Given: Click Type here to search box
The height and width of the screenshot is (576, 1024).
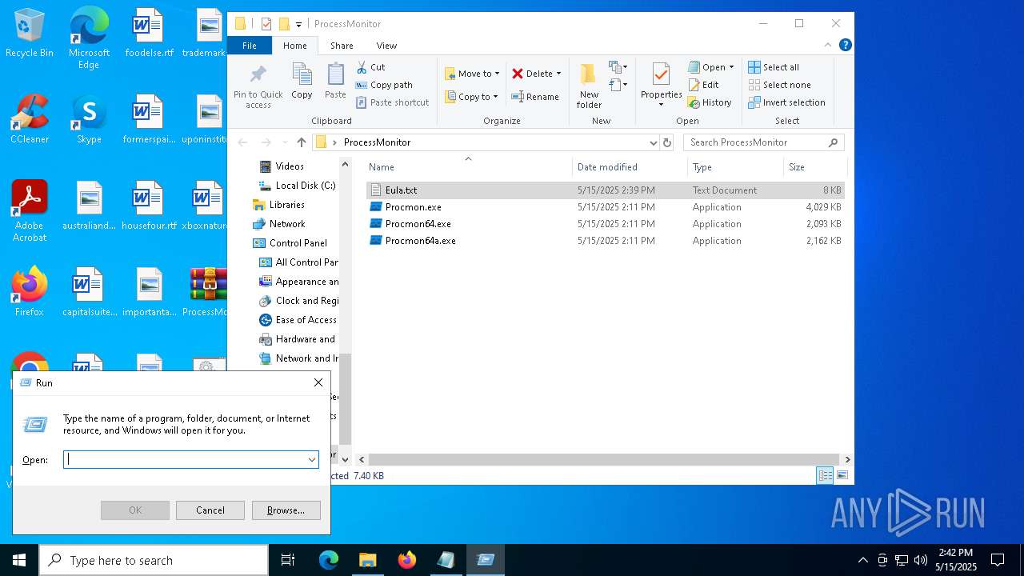Looking at the screenshot, I should point(154,560).
